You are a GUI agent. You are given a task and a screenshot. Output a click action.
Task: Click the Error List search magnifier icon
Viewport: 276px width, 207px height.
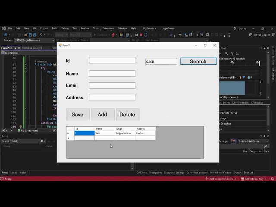(265, 146)
